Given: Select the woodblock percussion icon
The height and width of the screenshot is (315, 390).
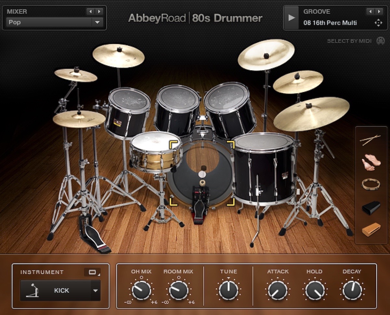Looking at the screenshot, I should pyautogui.click(x=371, y=229).
